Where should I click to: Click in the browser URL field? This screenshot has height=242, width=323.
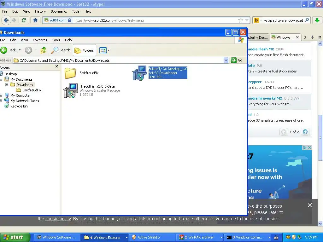click(156, 20)
